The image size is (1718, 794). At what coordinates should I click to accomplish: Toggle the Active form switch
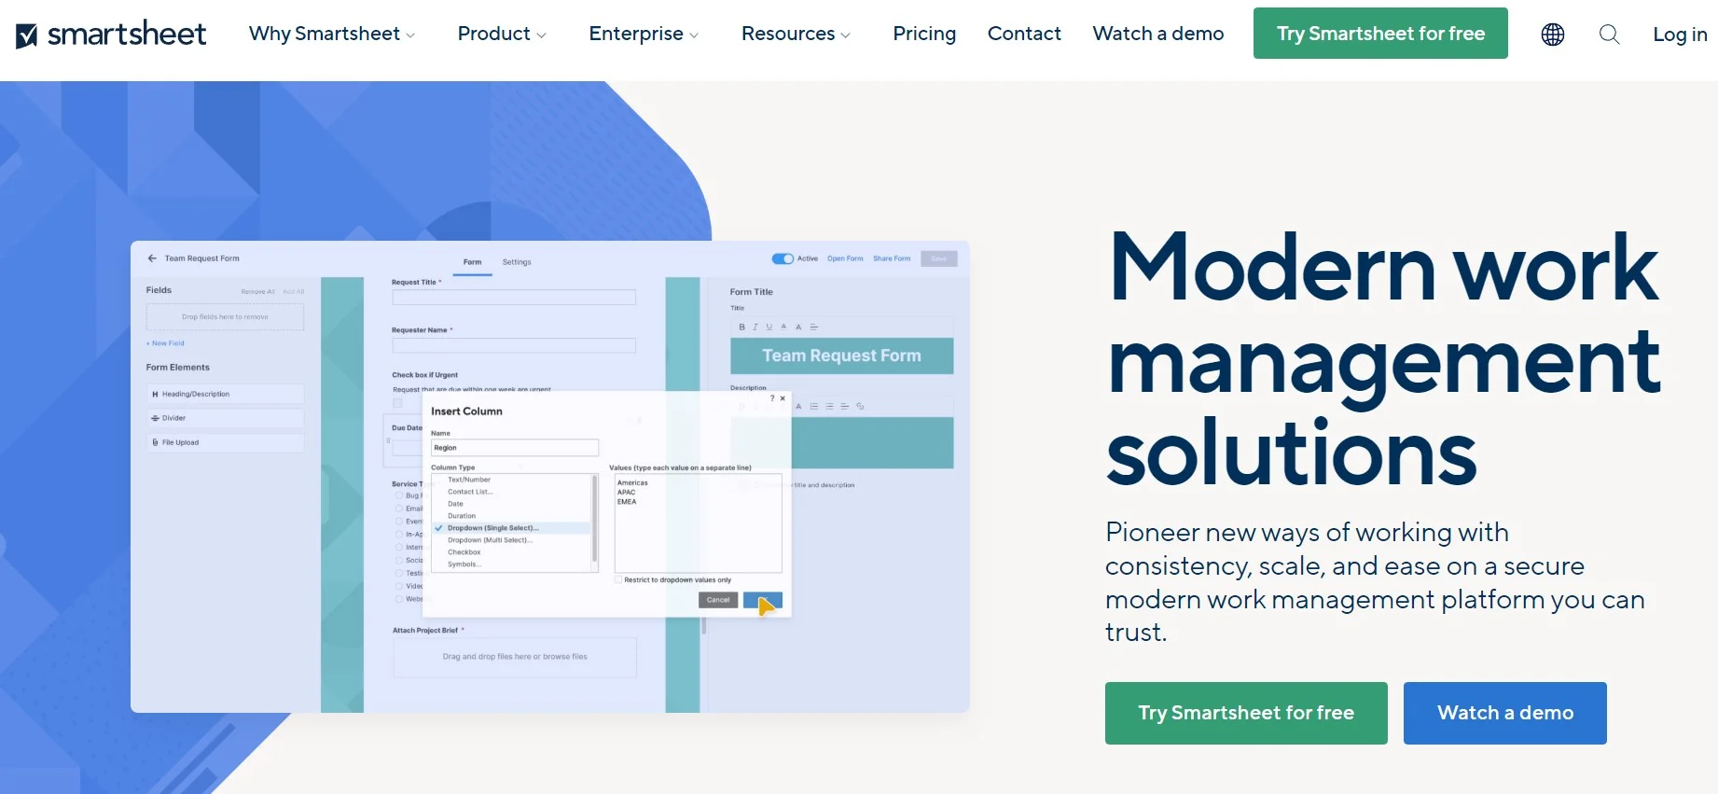(x=782, y=258)
